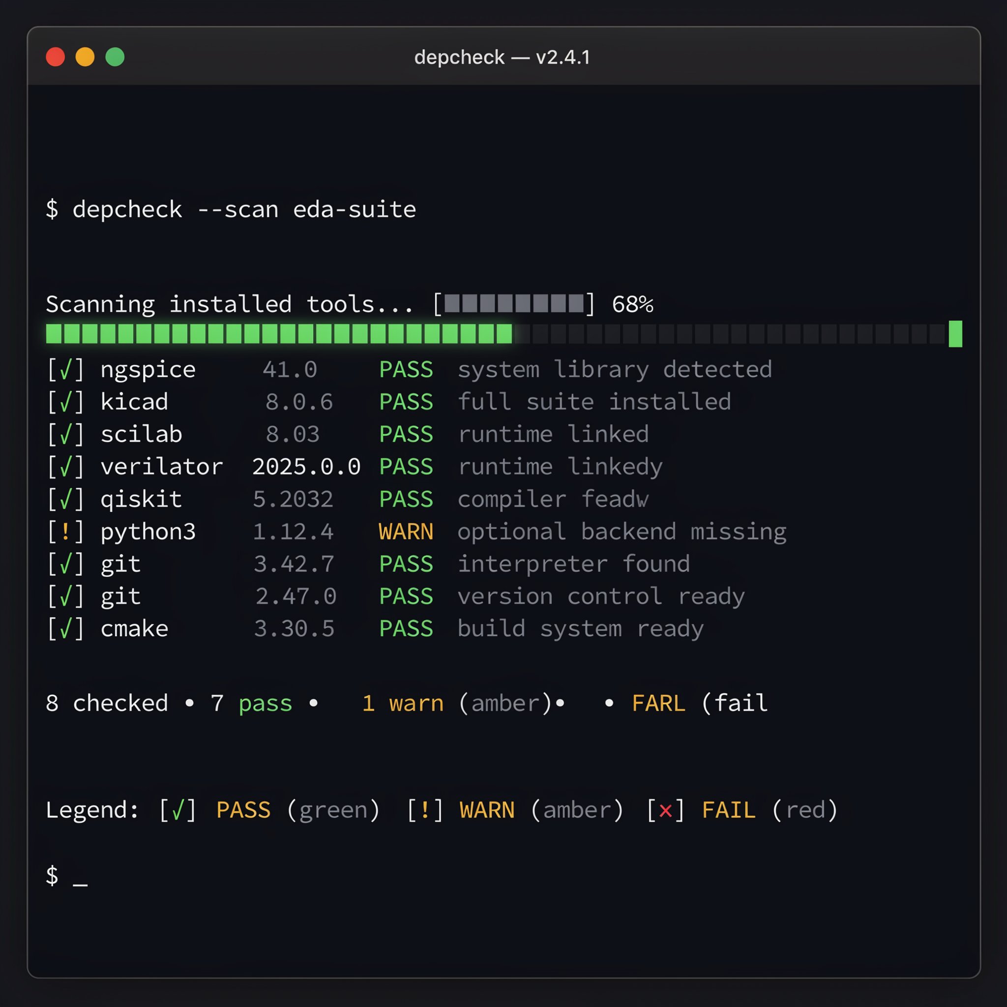1007x1007 pixels.
Task: Click 'system library detected' message
Action: [615, 371]
